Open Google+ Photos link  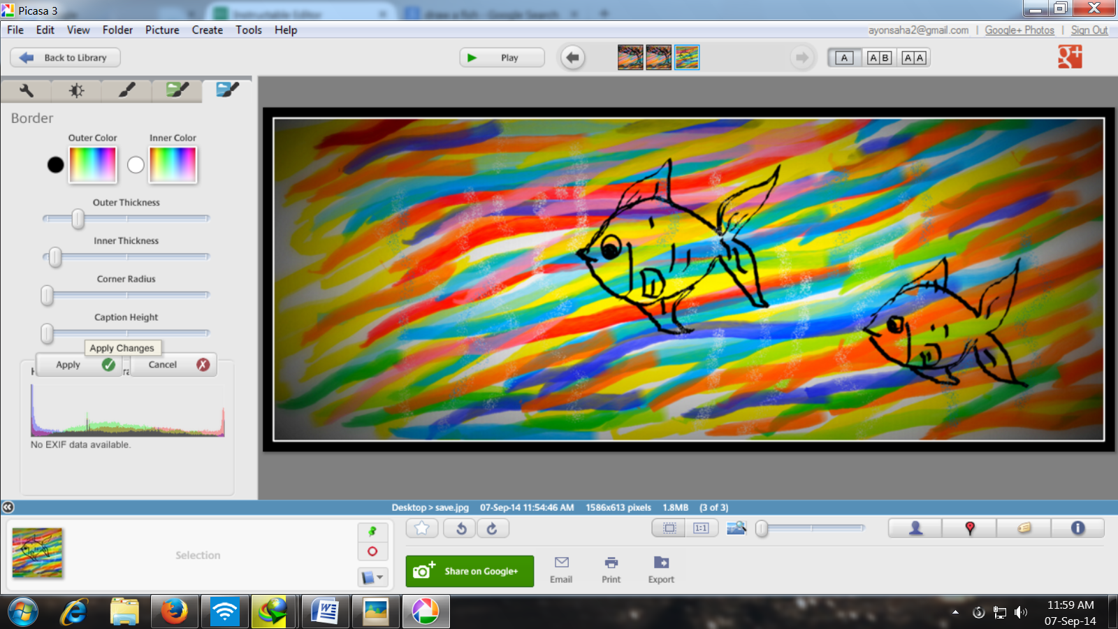[x=1019, y=30]
